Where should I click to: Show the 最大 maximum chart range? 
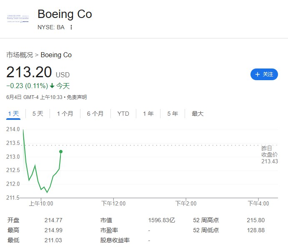(x=198, y=114)
